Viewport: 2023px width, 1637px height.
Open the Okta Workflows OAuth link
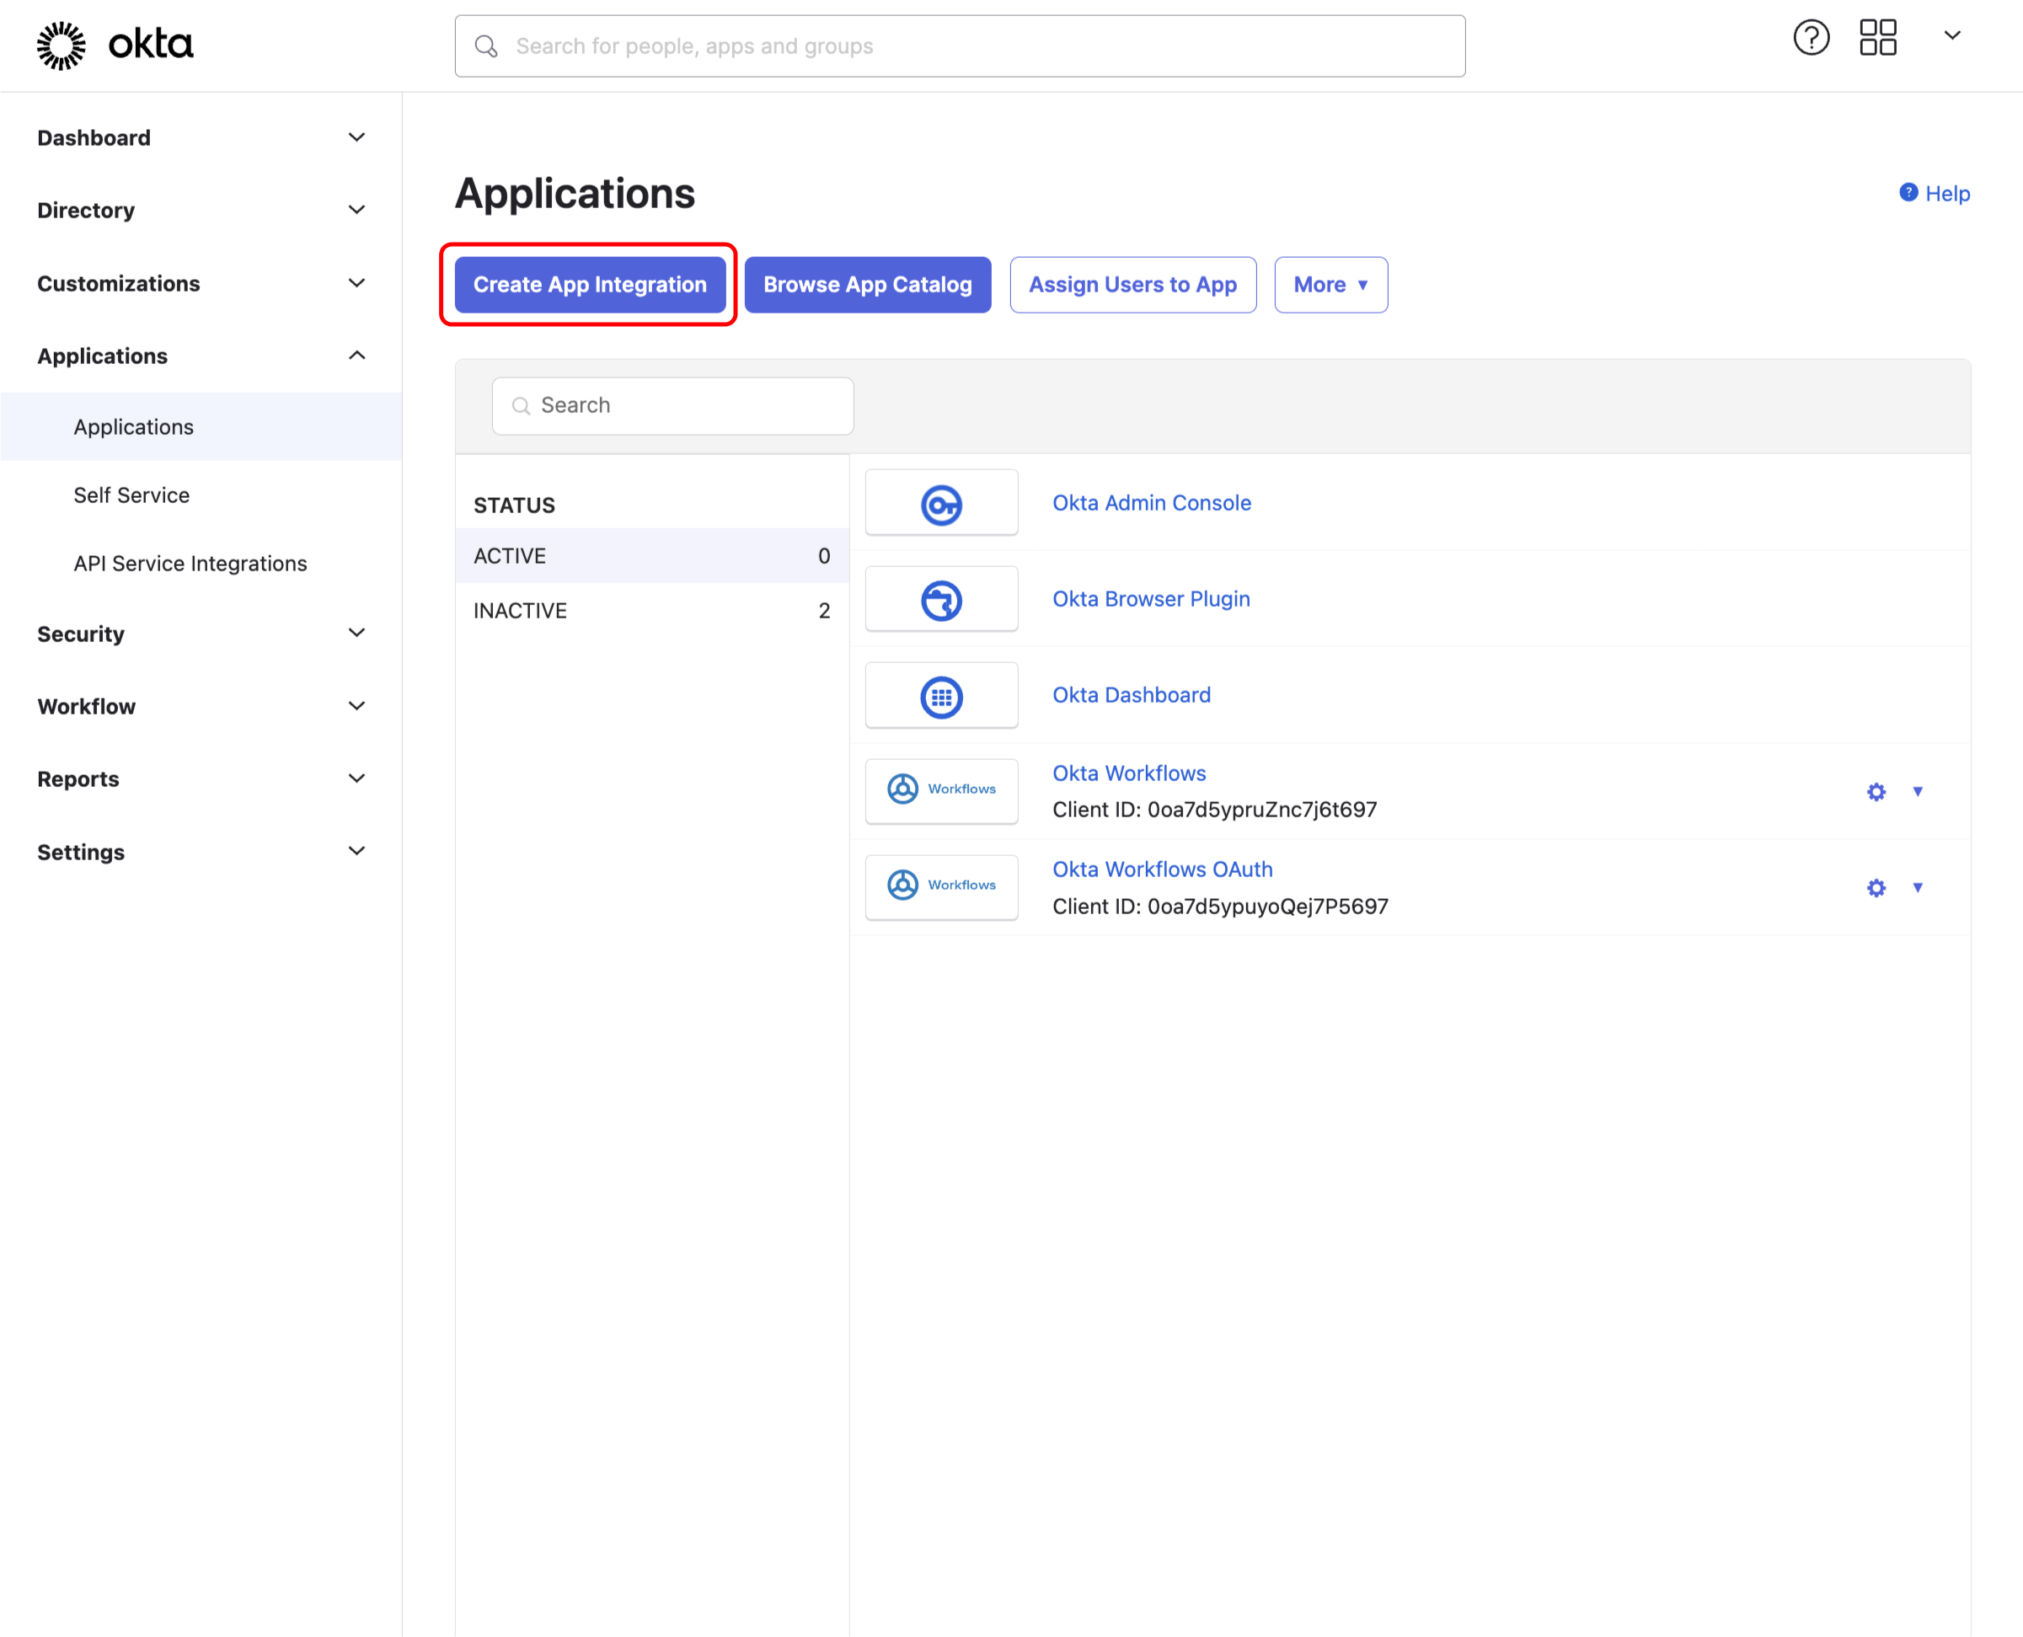tap(1162, 869)
